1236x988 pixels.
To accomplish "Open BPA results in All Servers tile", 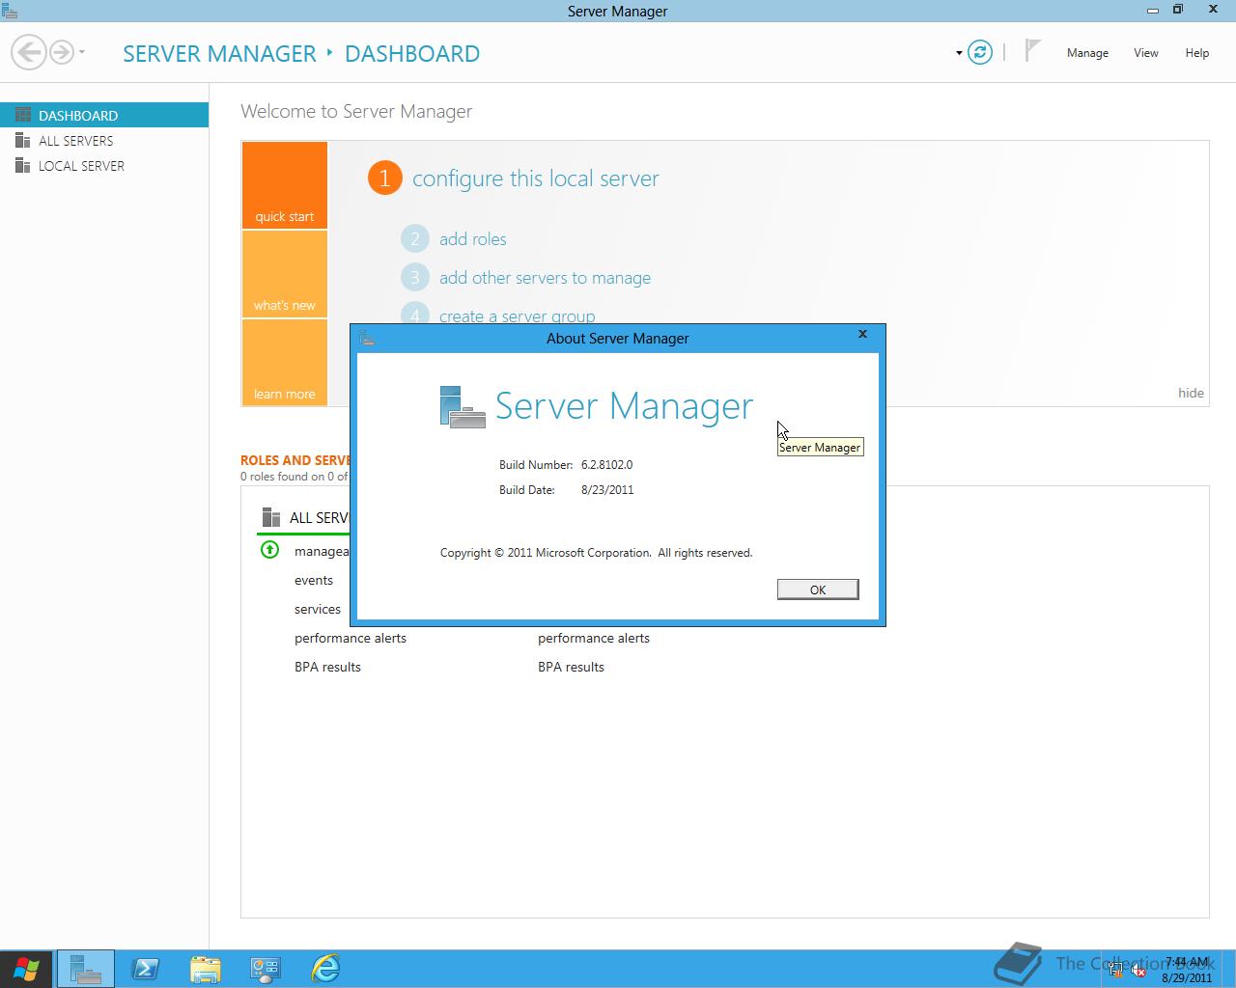I will [327, 667].
